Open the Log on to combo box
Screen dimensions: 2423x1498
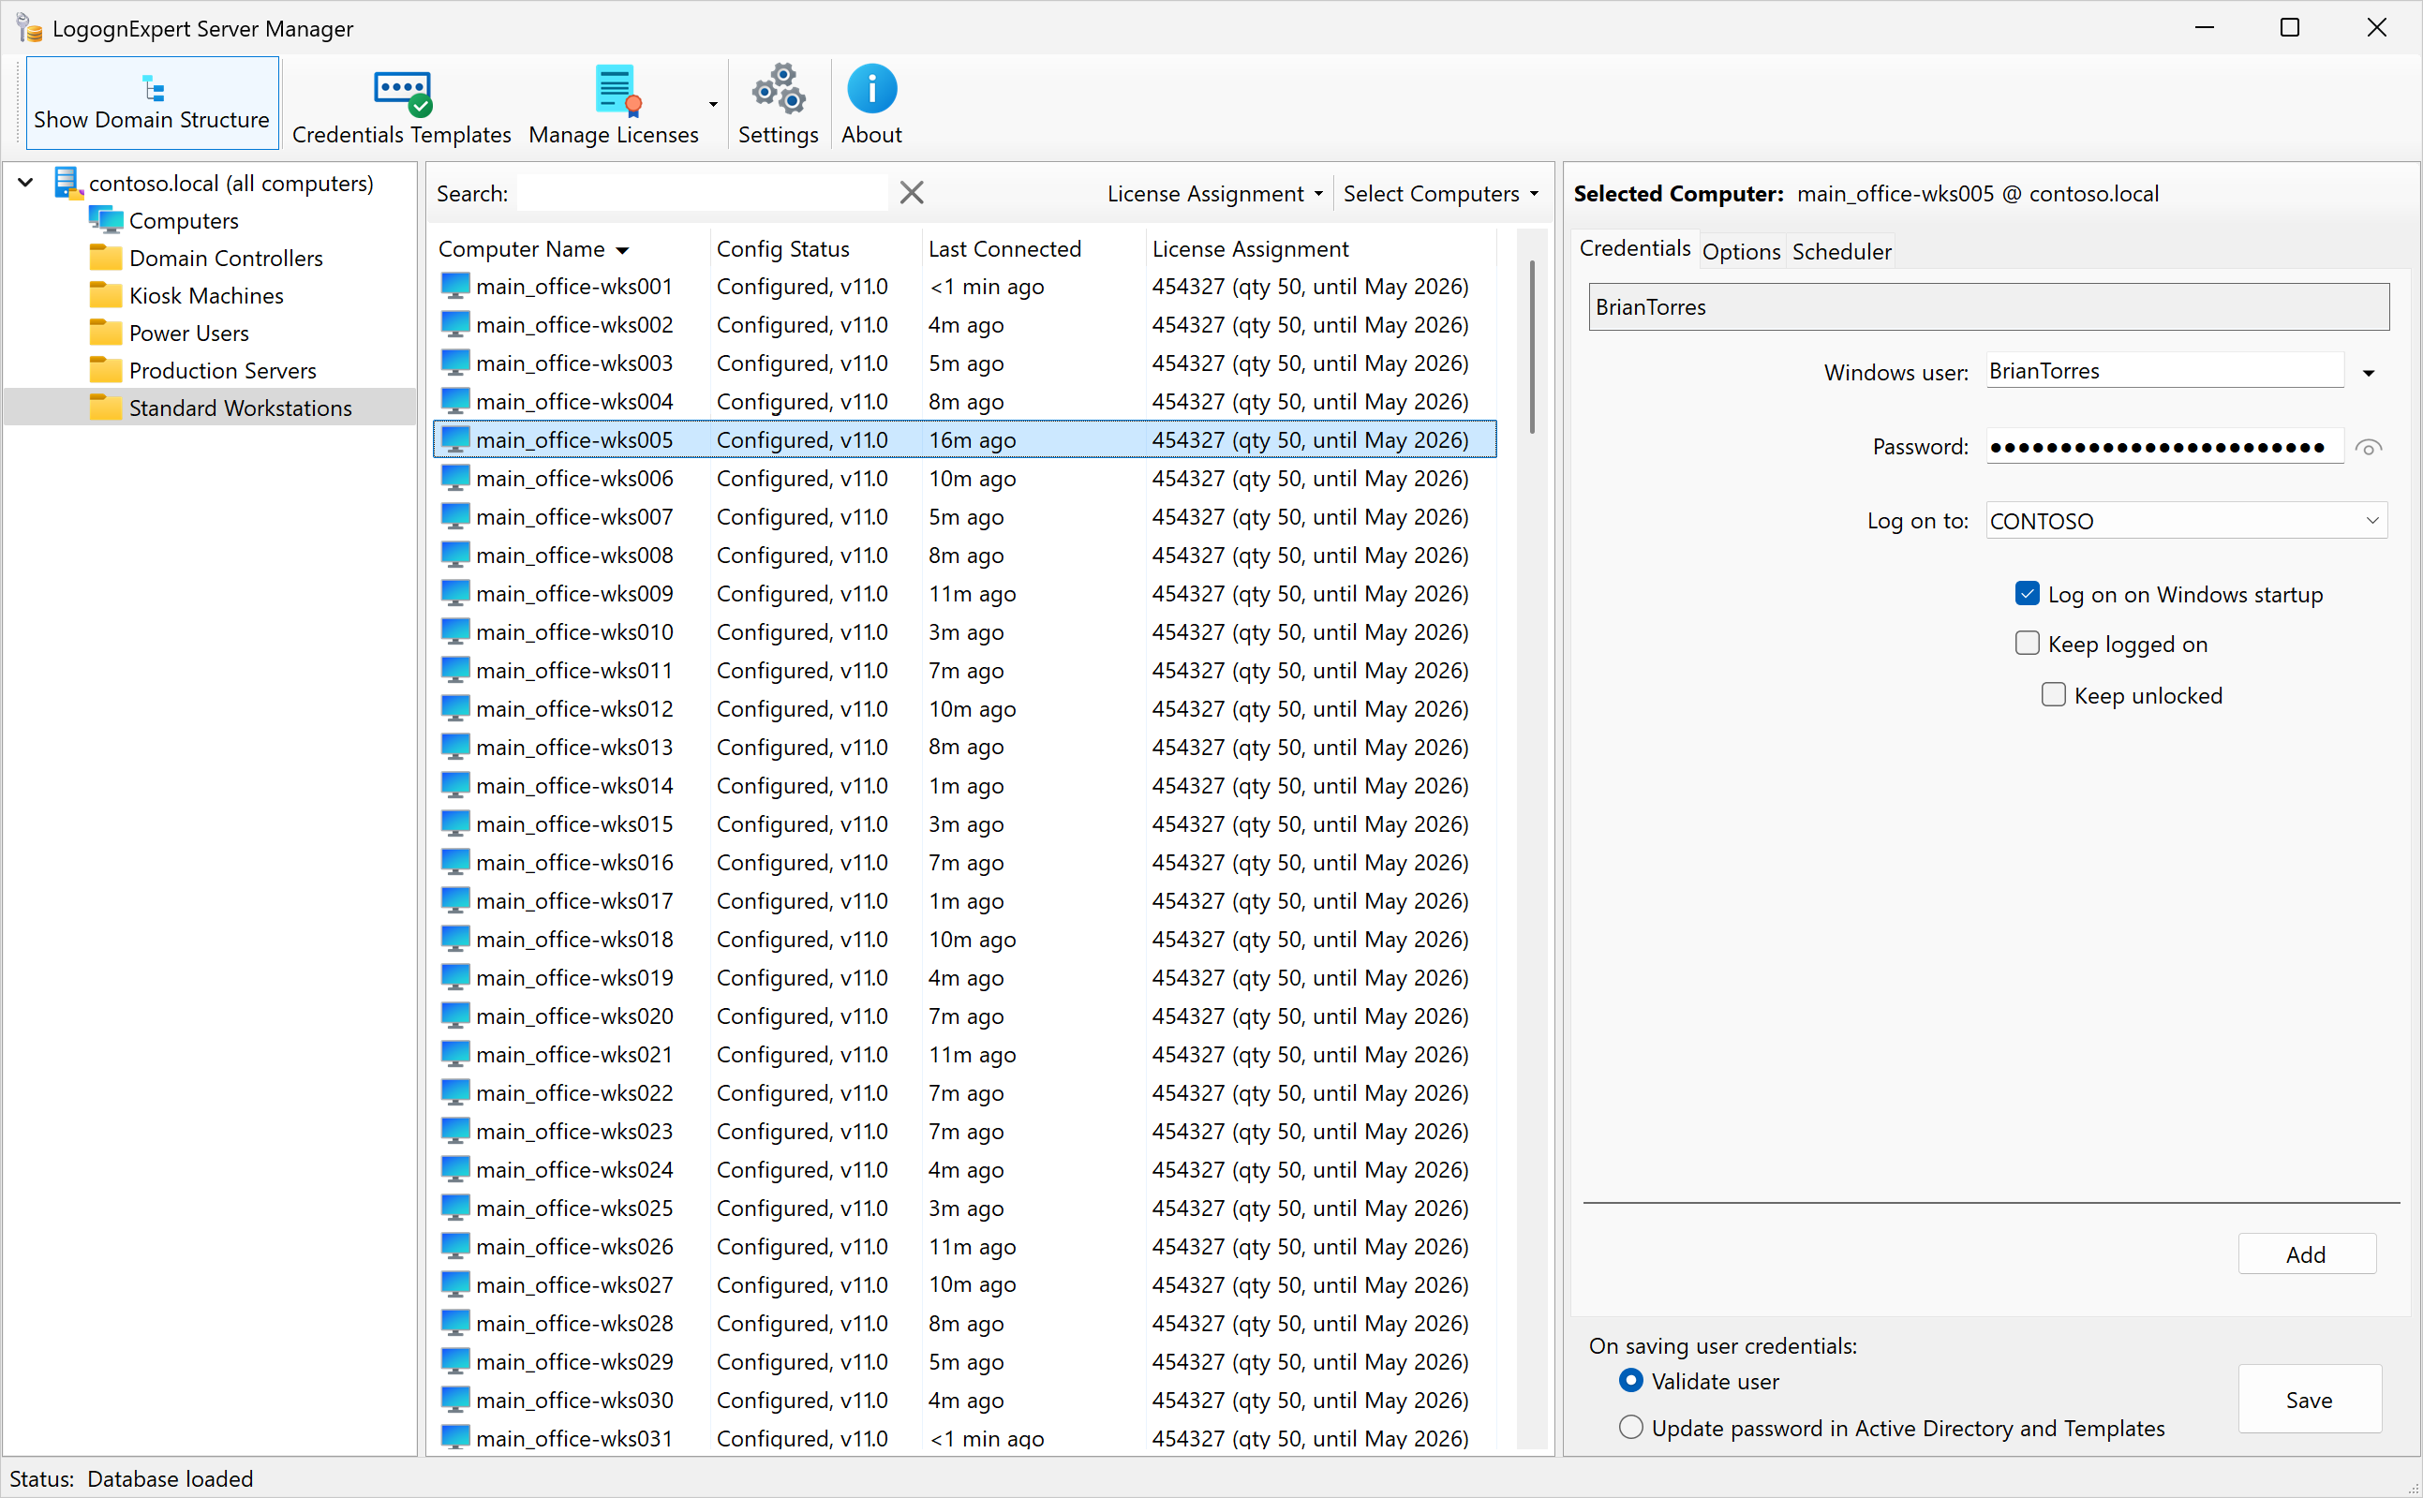coord(2185,521)
